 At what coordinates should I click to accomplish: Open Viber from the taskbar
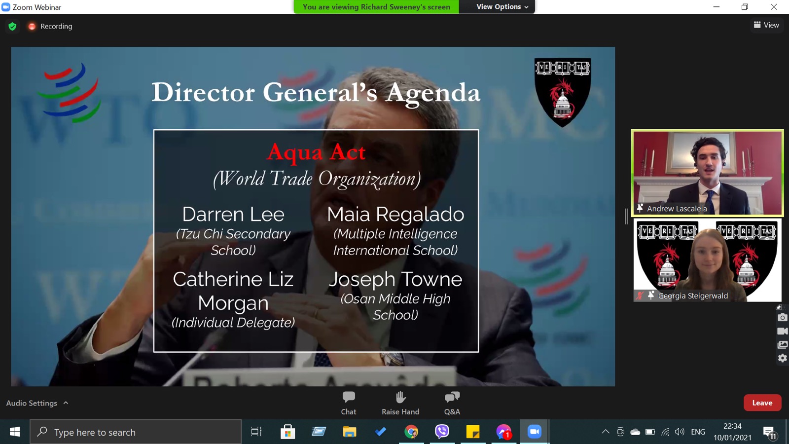(x=442, y=432)
